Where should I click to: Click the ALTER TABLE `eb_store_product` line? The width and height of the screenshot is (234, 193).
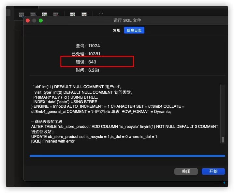(124, 127)
